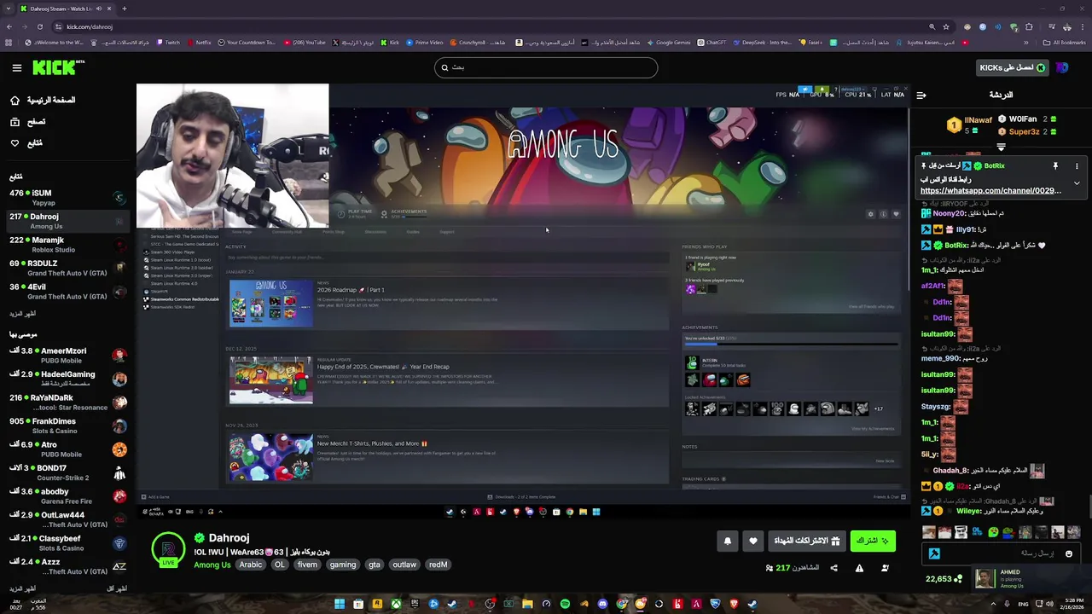
Task: Expand the gift leaderboard chevron
Action: [x=1001, y=147]
